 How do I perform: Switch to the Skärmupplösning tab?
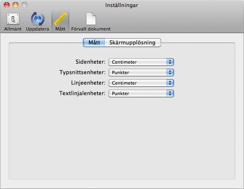tap(132, 42)
